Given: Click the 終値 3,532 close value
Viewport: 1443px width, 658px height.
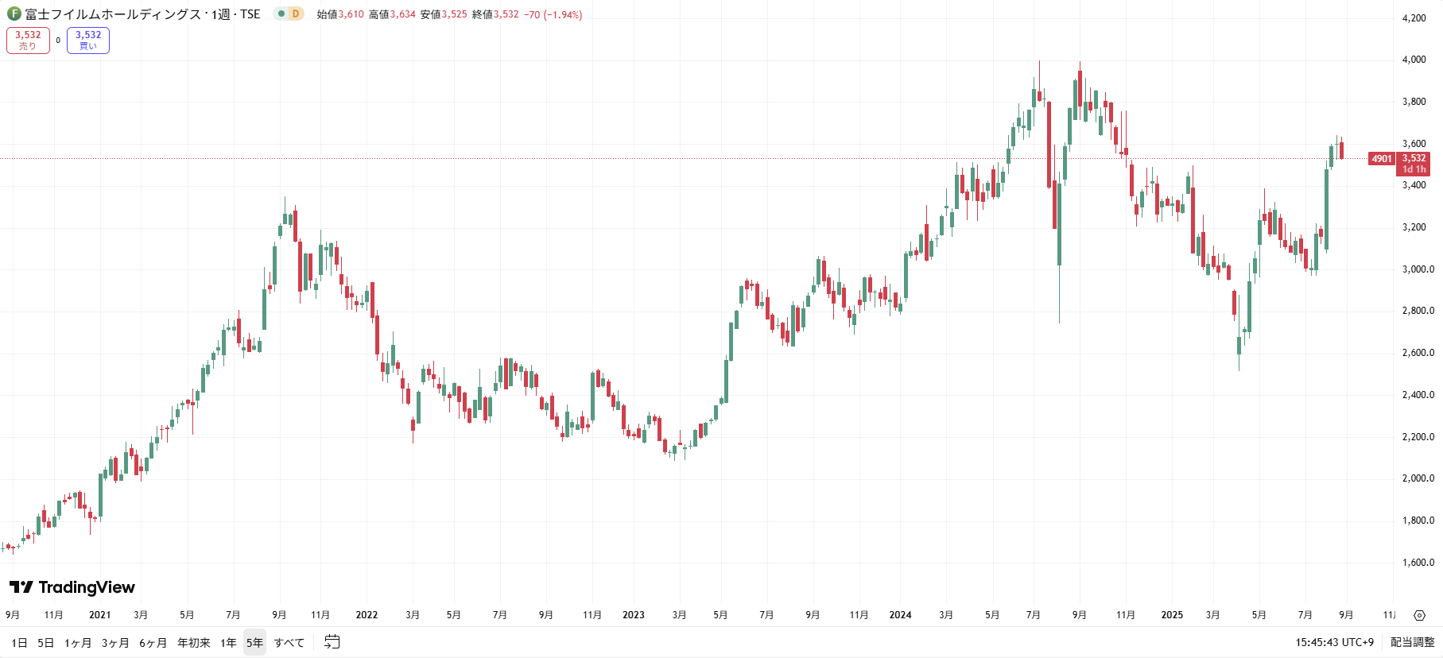Looking at the screenshot, I should (x=495, y=14).
